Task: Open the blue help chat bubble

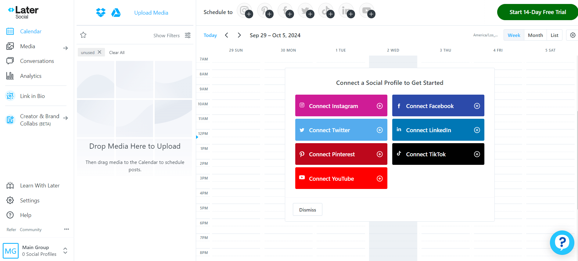Action: click(x=562, y=243)
